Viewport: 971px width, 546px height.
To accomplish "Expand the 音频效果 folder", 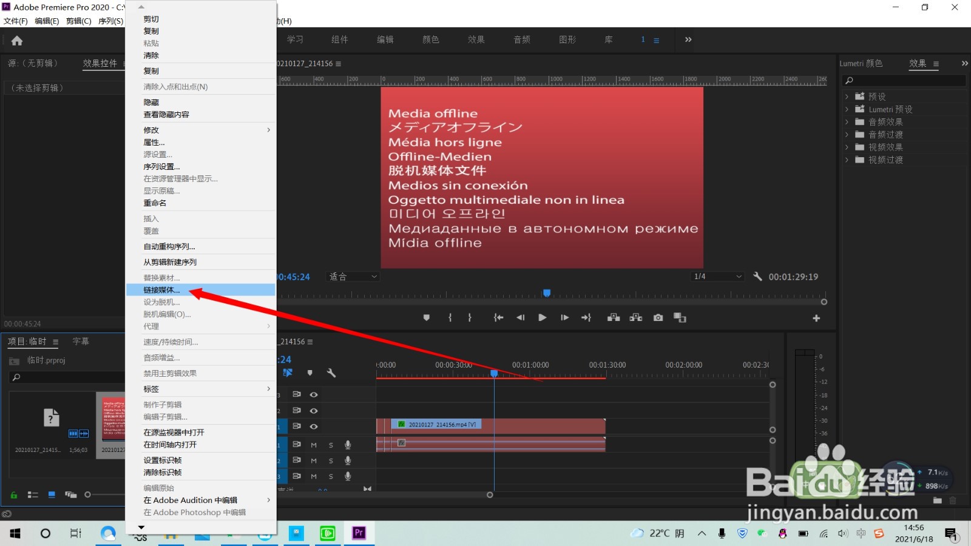I will click(x=847, y=121).
